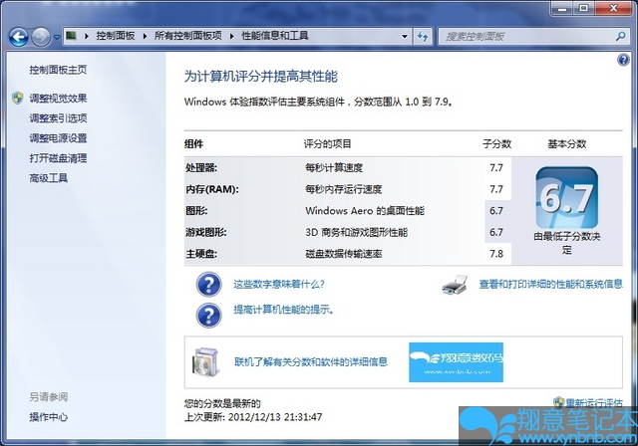Click shield icon beside 调整视觉效果

click(18, 98)
